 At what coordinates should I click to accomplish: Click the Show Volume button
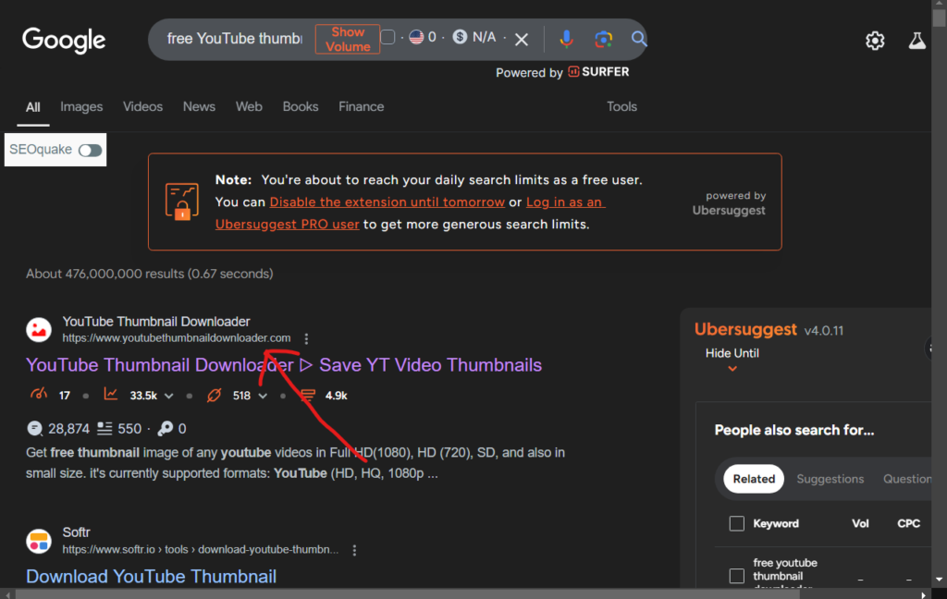click(x=348, y=39)
